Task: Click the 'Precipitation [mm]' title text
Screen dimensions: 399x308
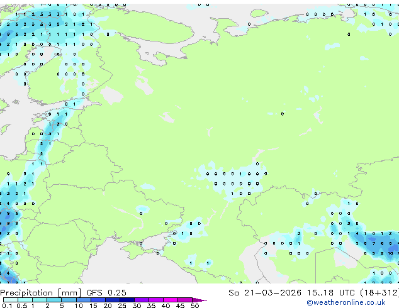Action: coord(40,293)
